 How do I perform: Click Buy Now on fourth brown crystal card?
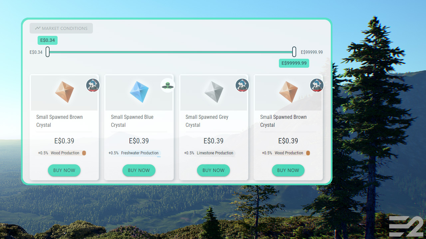pyautogui.click(x=288, y=170)
